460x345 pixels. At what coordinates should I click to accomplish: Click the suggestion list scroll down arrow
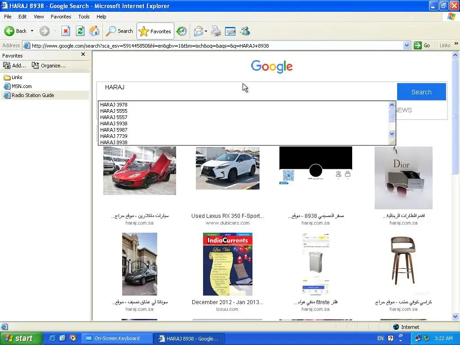(392, 134)
